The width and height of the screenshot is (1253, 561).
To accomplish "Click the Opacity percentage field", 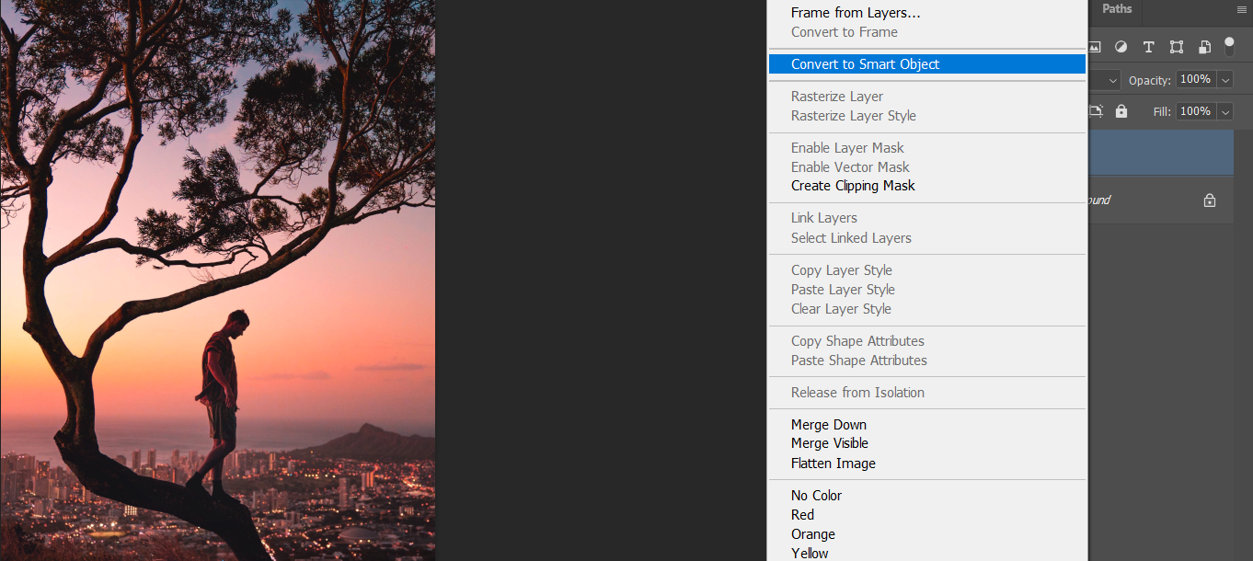I will coord(1196,80).
